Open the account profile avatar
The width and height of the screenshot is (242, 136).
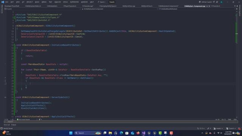(x=221, y=2)
